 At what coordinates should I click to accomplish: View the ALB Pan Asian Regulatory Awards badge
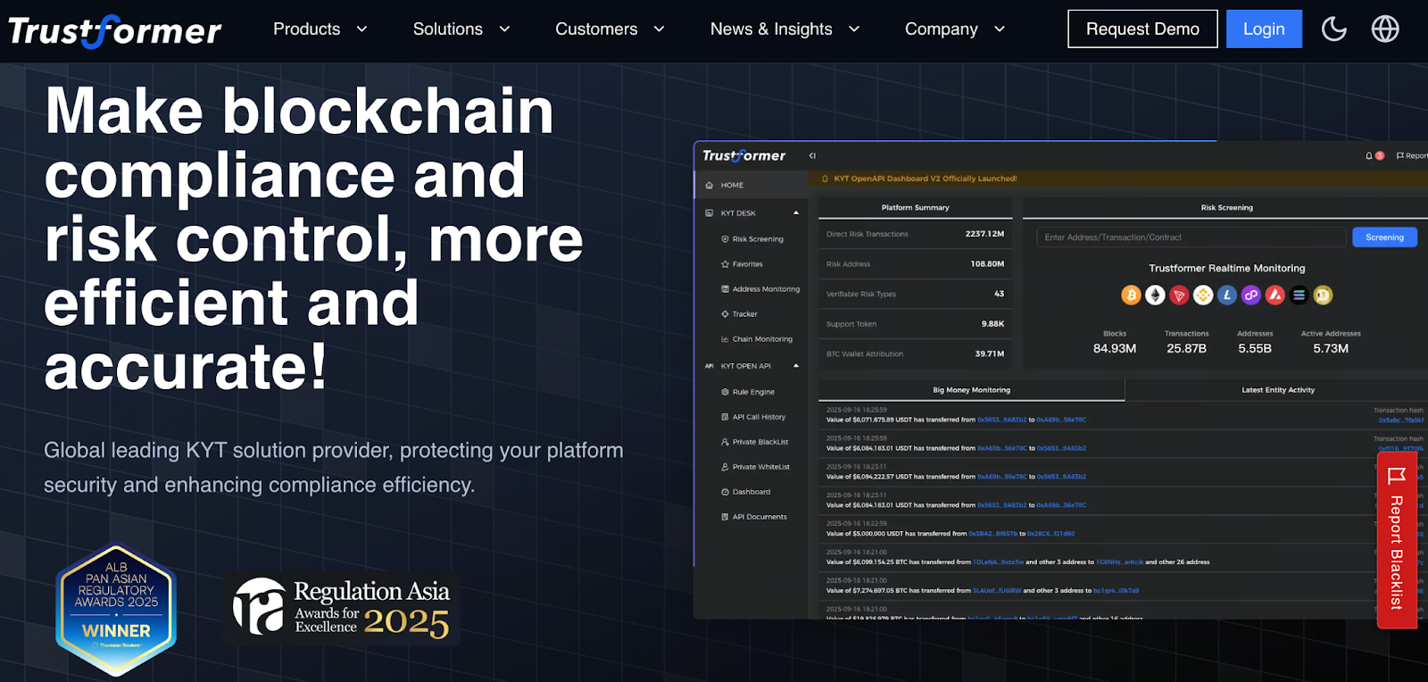tap(116, 609)
